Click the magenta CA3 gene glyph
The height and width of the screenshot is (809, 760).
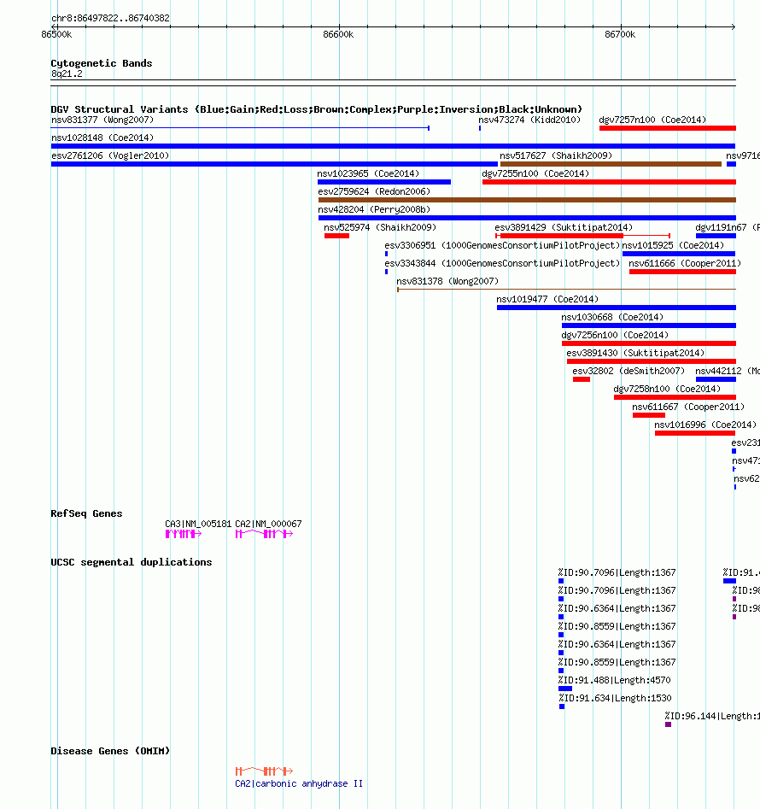coord(183,534)
